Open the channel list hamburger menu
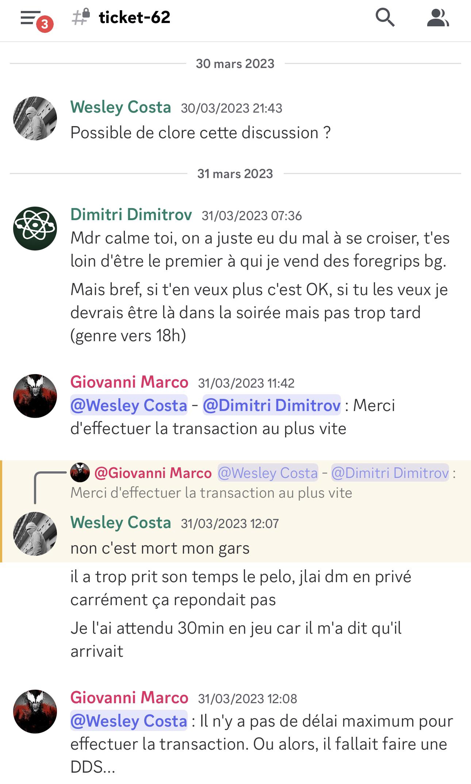 [31, 18]
